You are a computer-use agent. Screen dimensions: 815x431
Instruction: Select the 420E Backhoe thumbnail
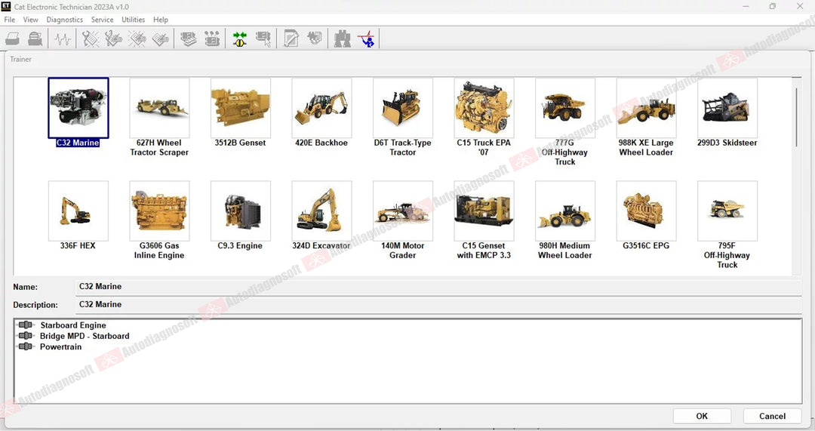pos(321,108)
